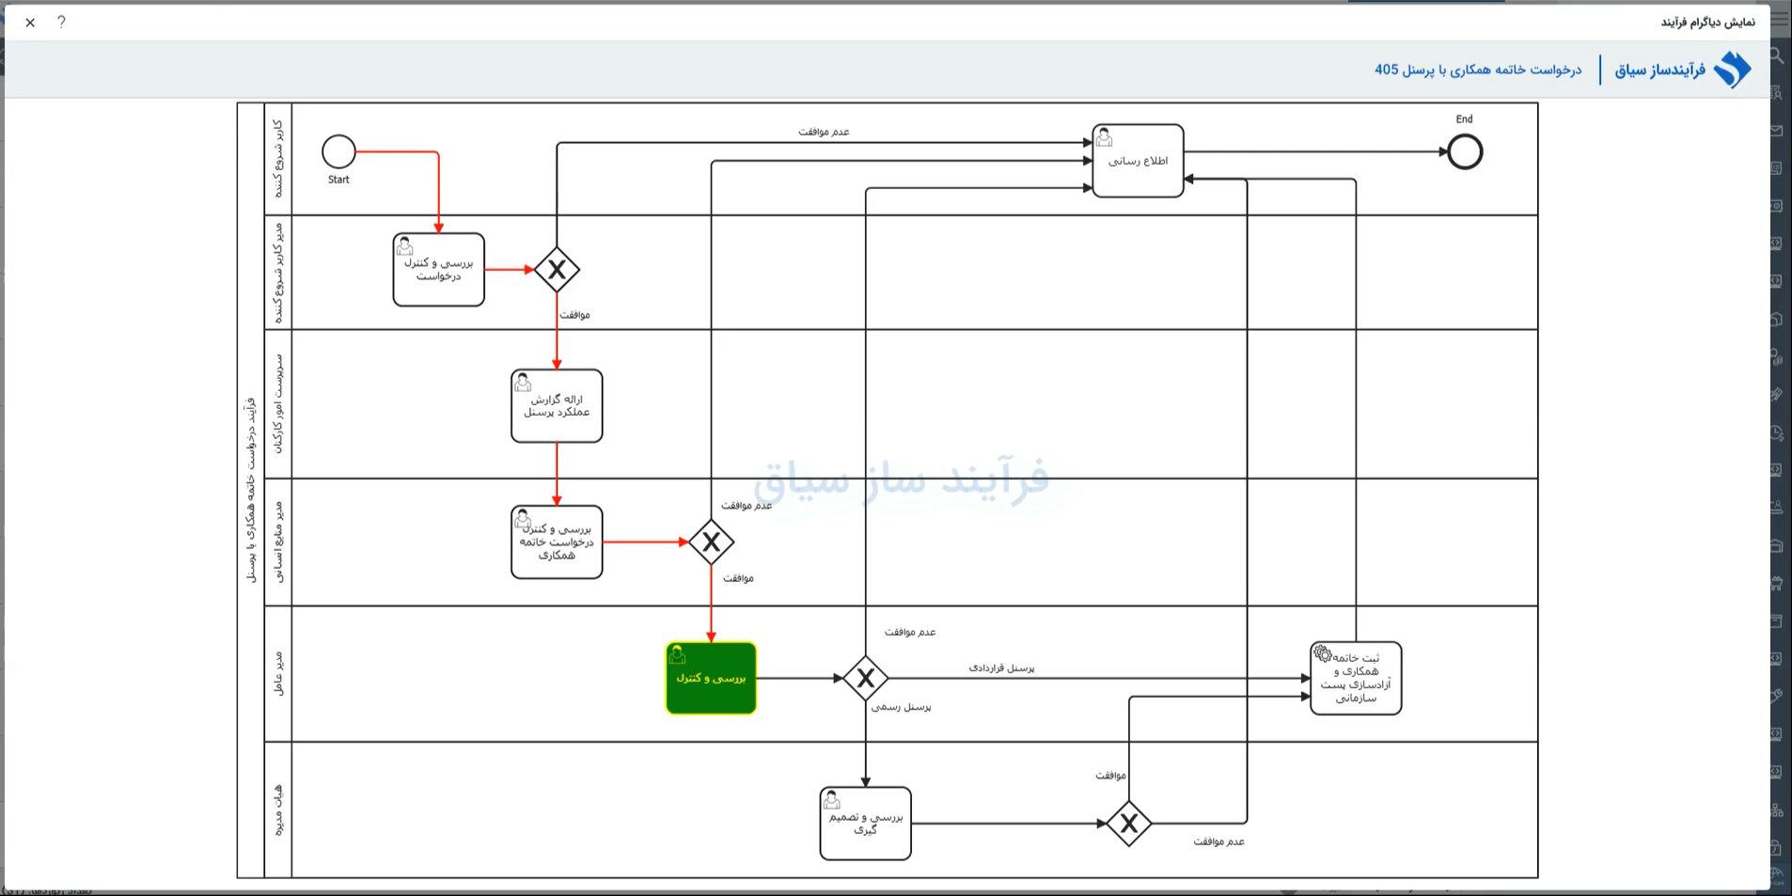The height and width of the screenshot is (896, 1792).
Task: Click the اطلاع رسانی task box
Action: [x=1138, y=161]
